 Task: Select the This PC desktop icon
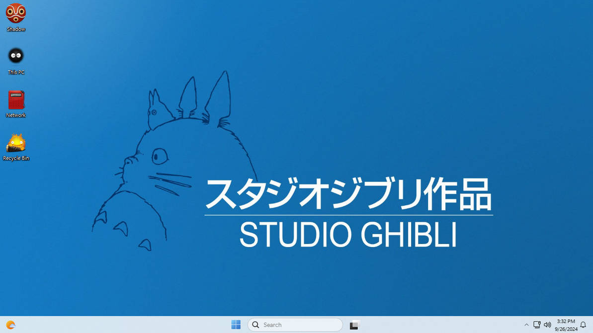15,56
